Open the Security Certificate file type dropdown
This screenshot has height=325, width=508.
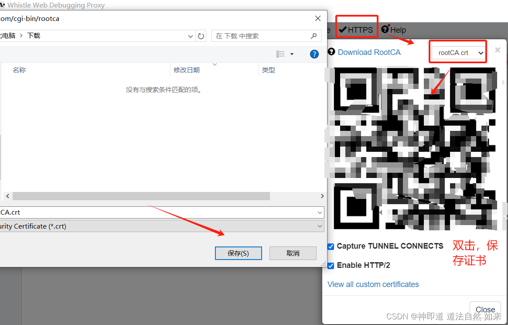point(320,226)
